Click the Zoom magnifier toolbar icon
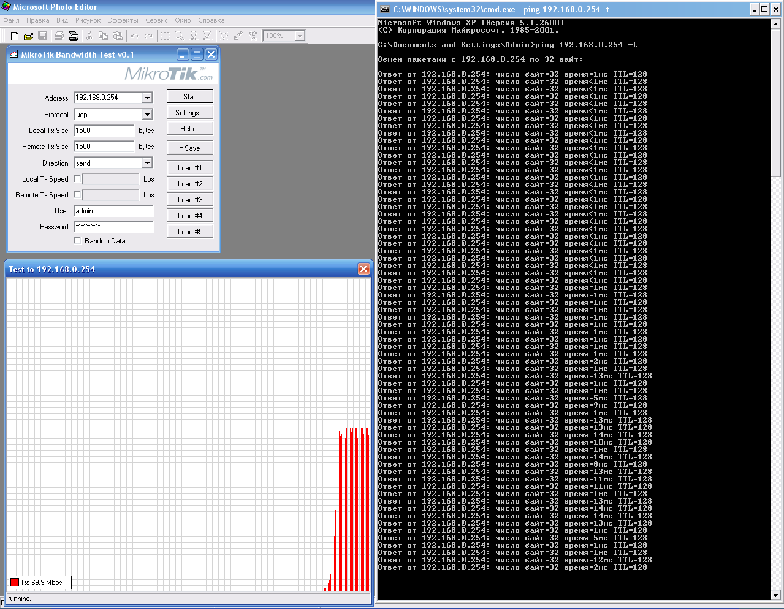The image size is (784, 609). pos(179,36)
